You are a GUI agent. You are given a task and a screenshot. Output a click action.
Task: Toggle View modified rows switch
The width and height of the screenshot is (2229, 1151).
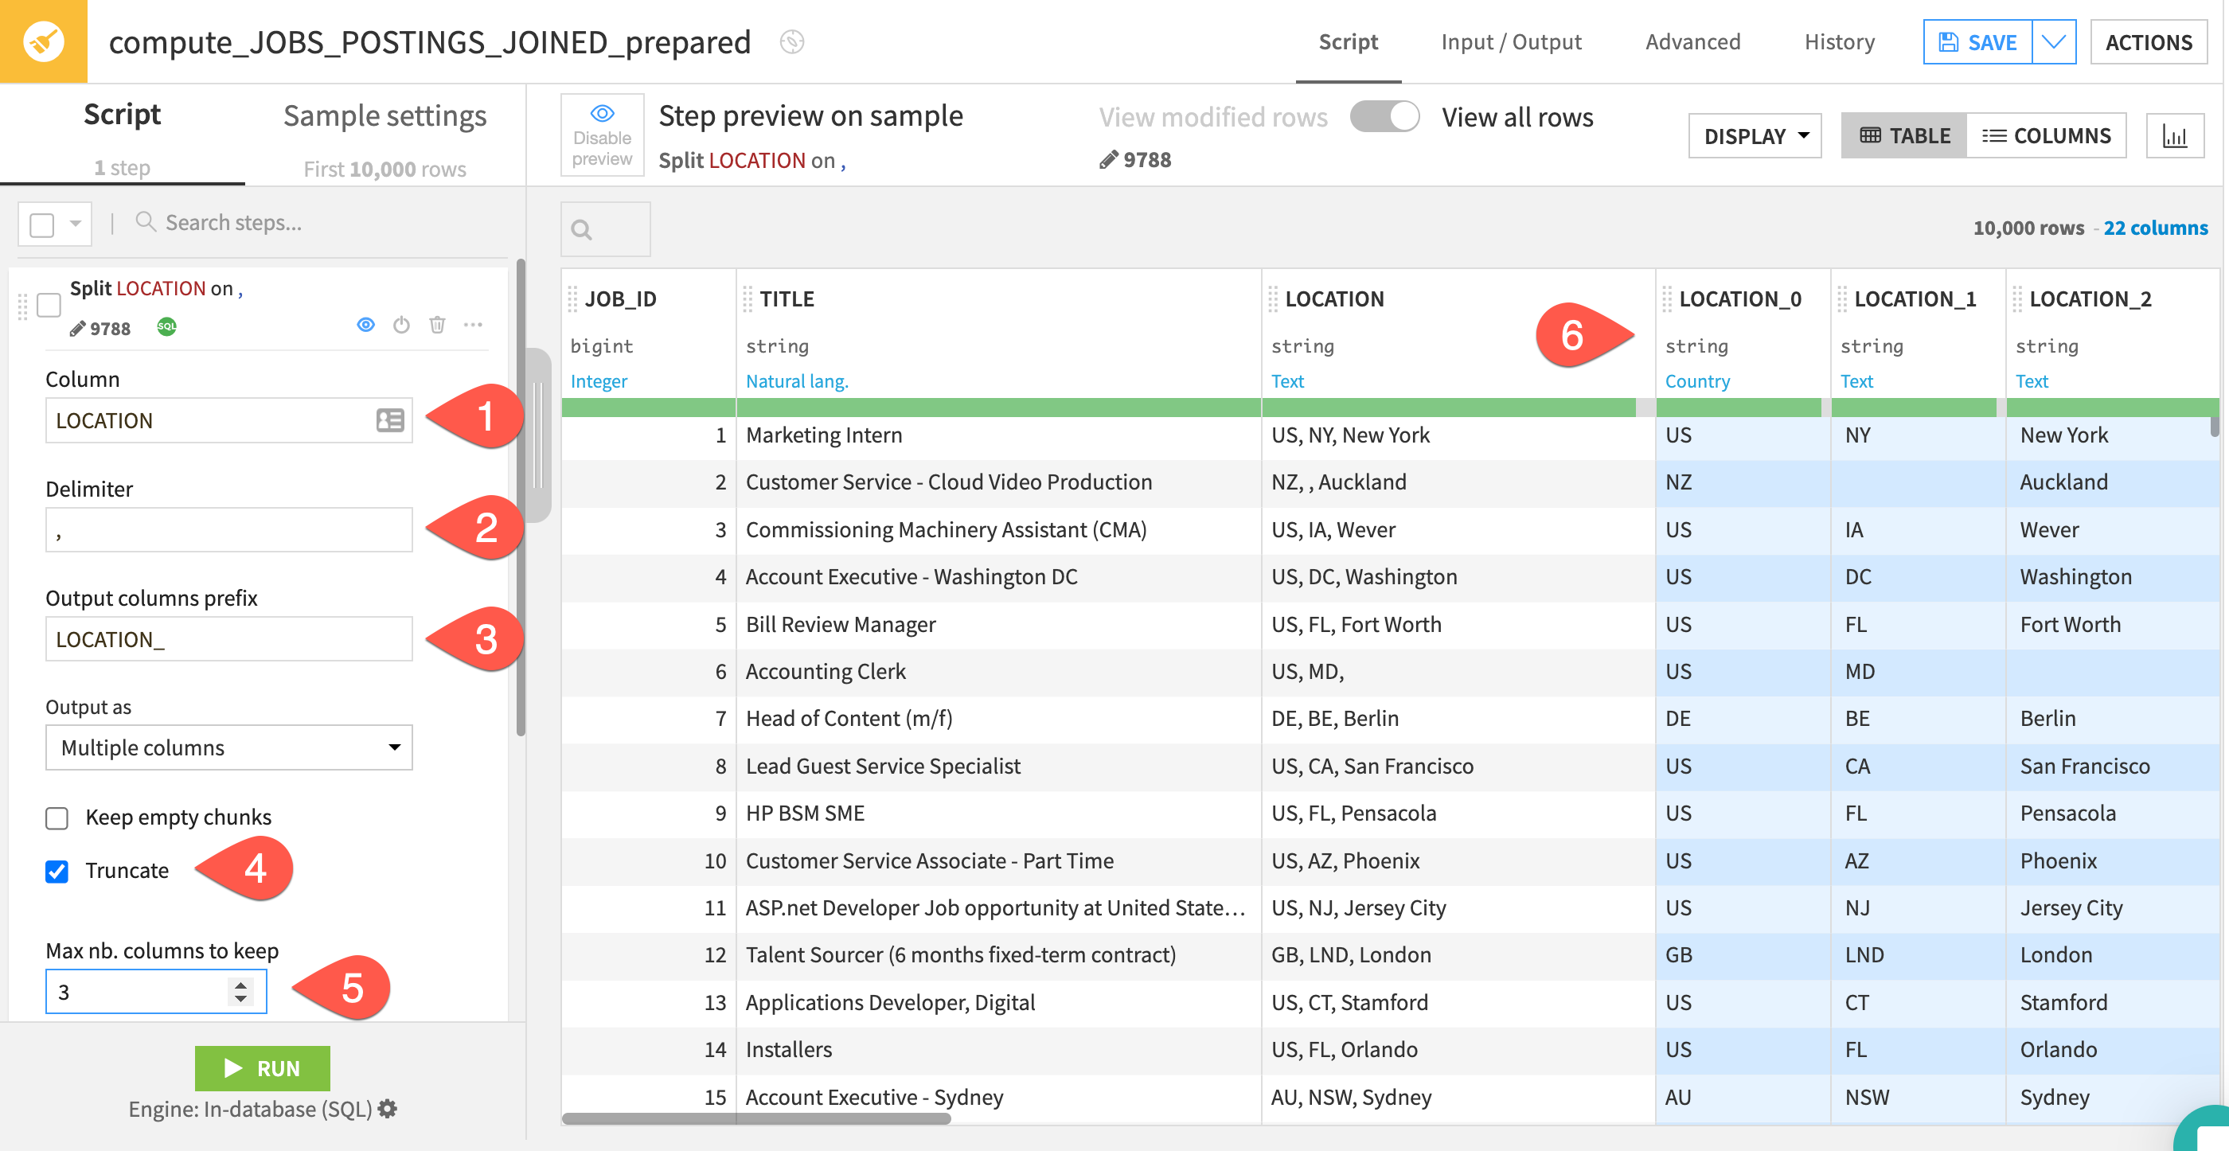[x=1384, y=117]
